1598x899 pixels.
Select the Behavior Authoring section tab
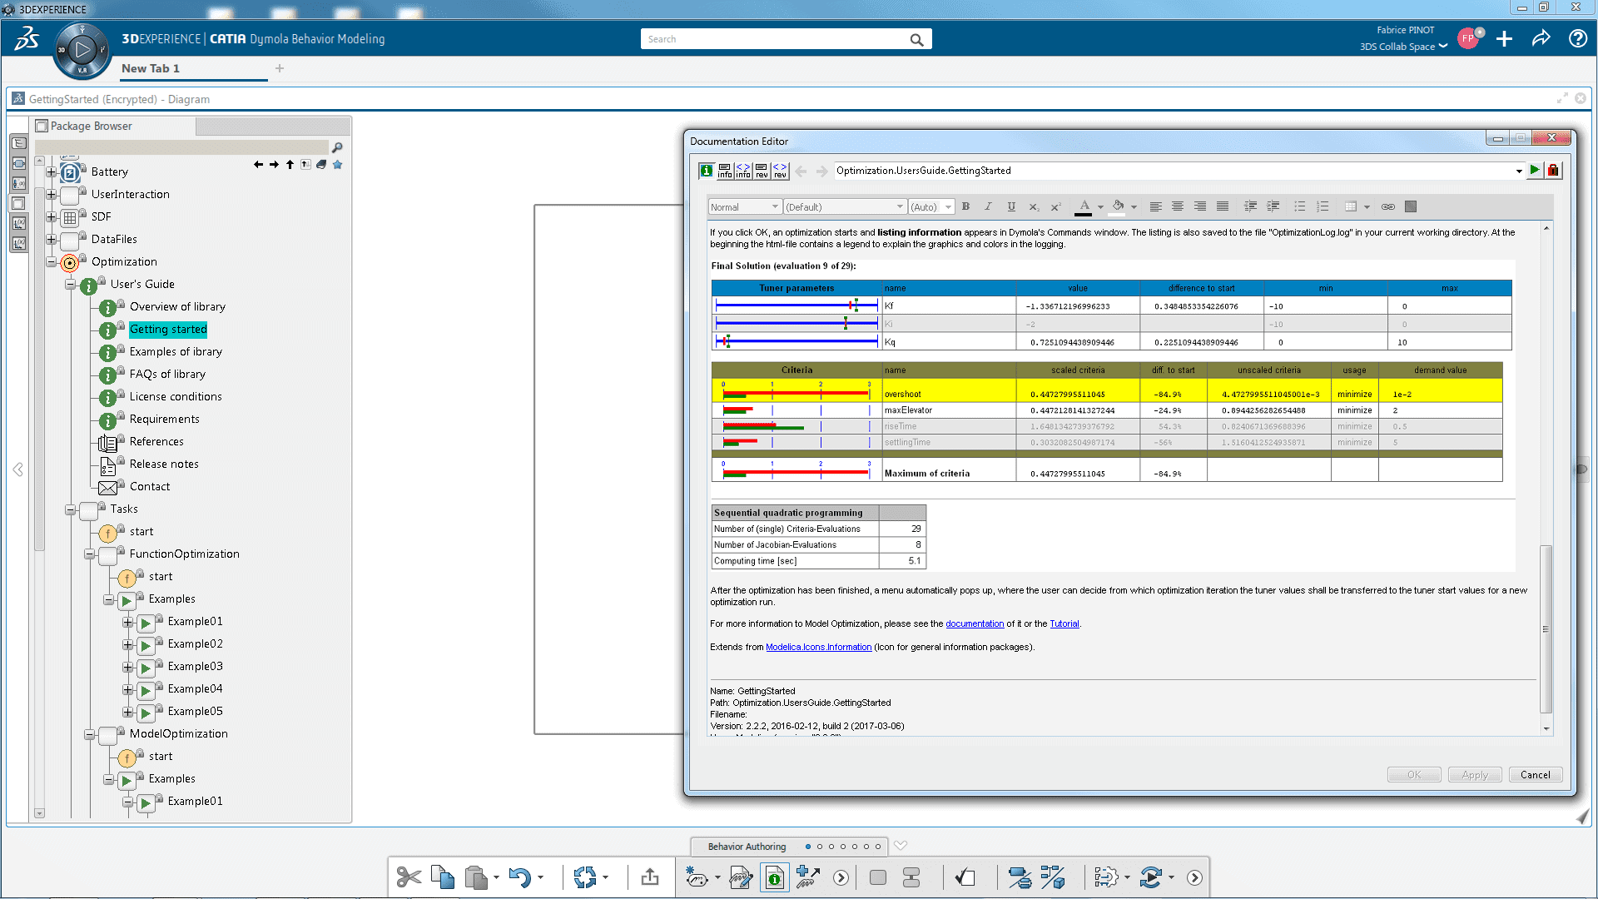[x=747, y=847]
